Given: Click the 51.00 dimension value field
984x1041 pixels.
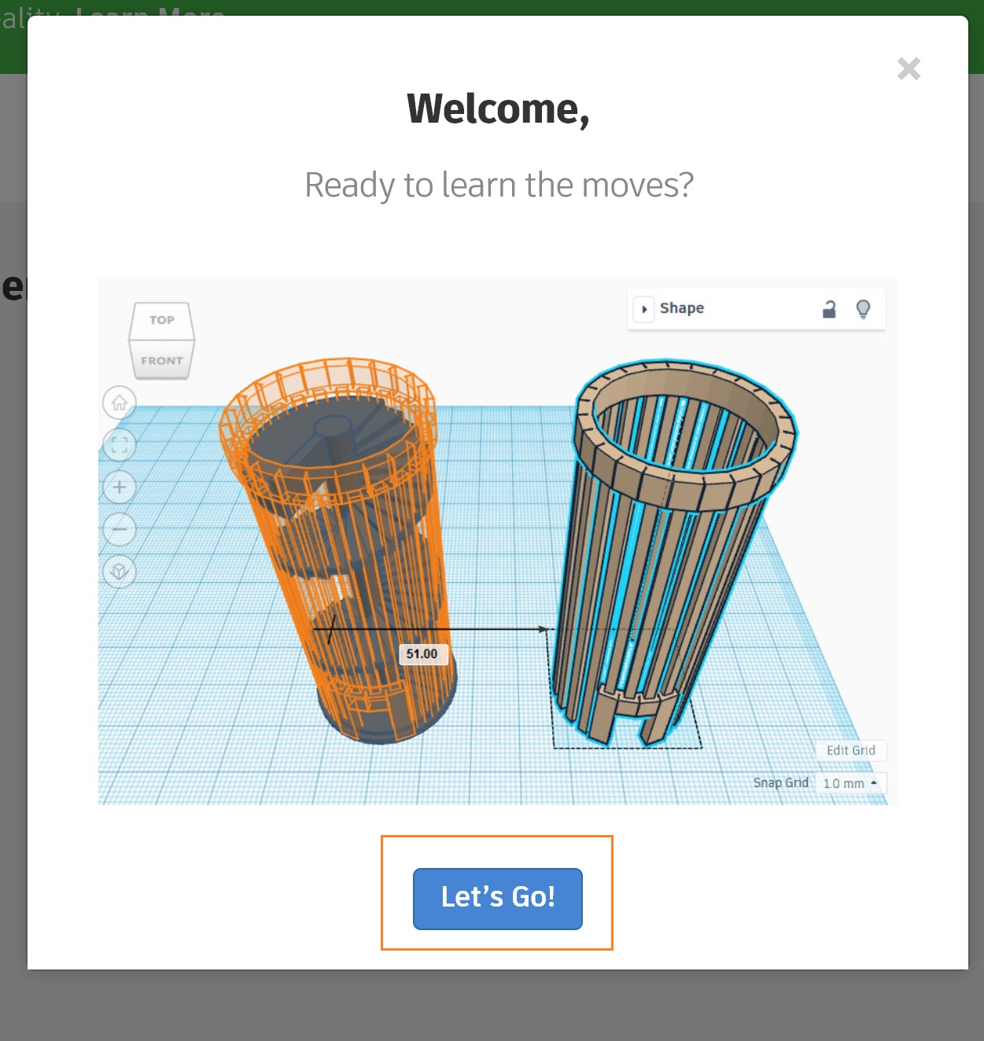Looking at the screenshot, I should pyautogui.click(x=422, y=654).
